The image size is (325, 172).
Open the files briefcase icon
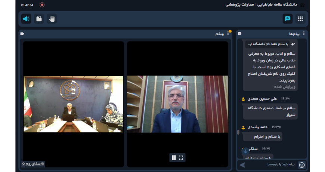tap(39, 19)
